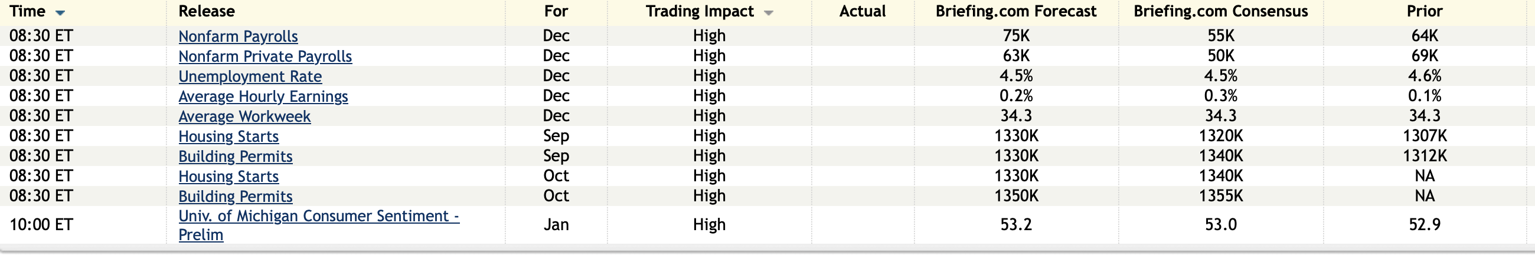Screen dimensions: 1535x259
Task: Open the Housing Starts link for Sep
Action: click(x=228, y=137)
